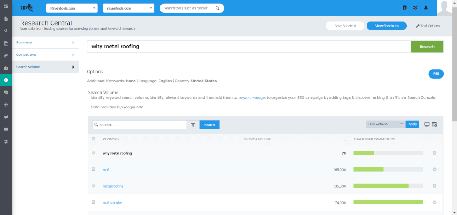
Task: Focus the 'why metal roofing' keyword input field
Action: (x=249, y=47)
